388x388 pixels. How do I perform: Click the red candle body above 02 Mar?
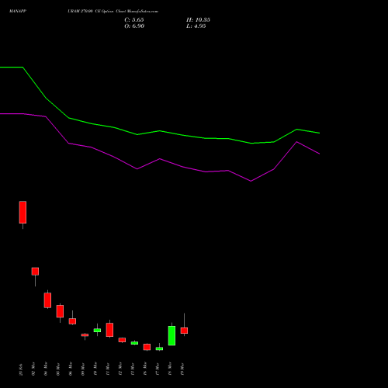pos(35,272)
